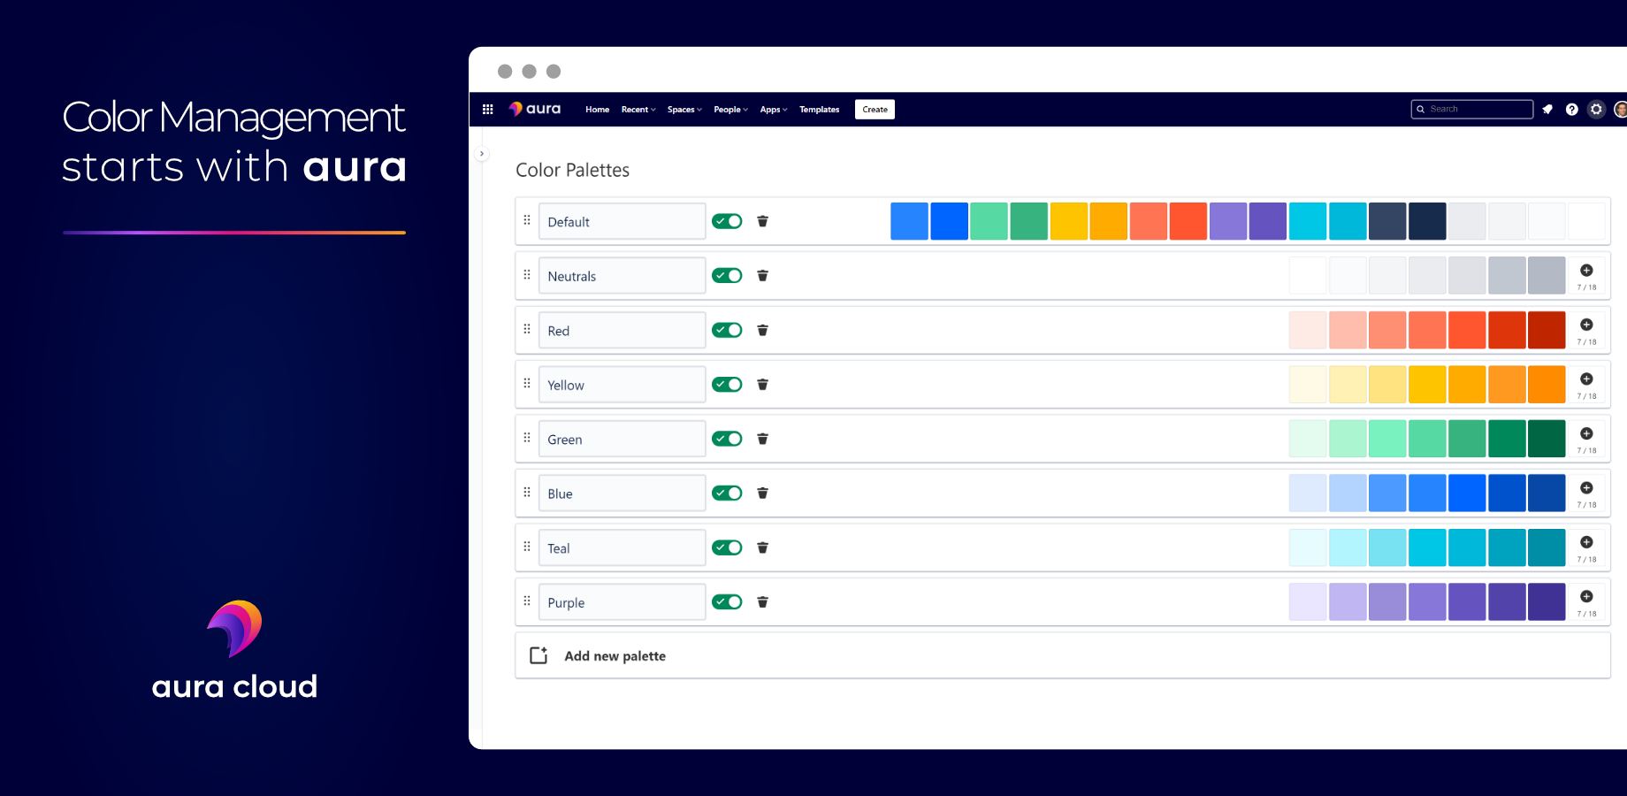Screen dimensions: 1627x796
Task: Open the settings gear icon
Action: (1596, 110)
